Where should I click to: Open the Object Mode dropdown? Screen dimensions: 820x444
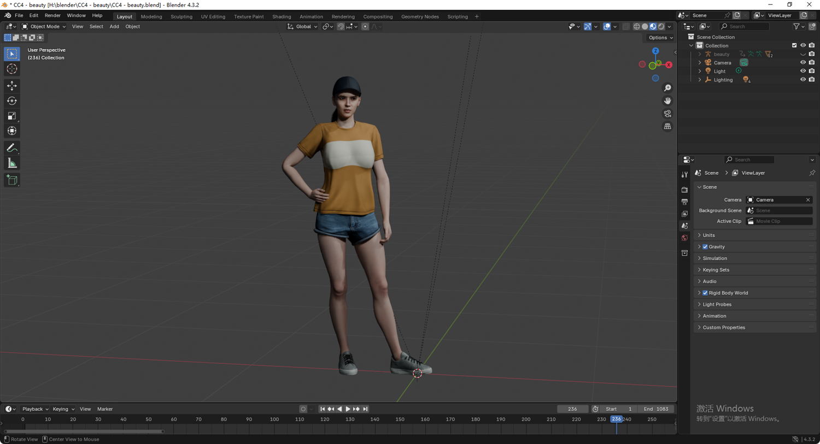(x=44, y=26)
